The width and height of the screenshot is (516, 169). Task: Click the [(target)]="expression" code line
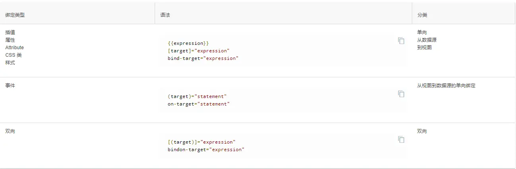[201, 142]
